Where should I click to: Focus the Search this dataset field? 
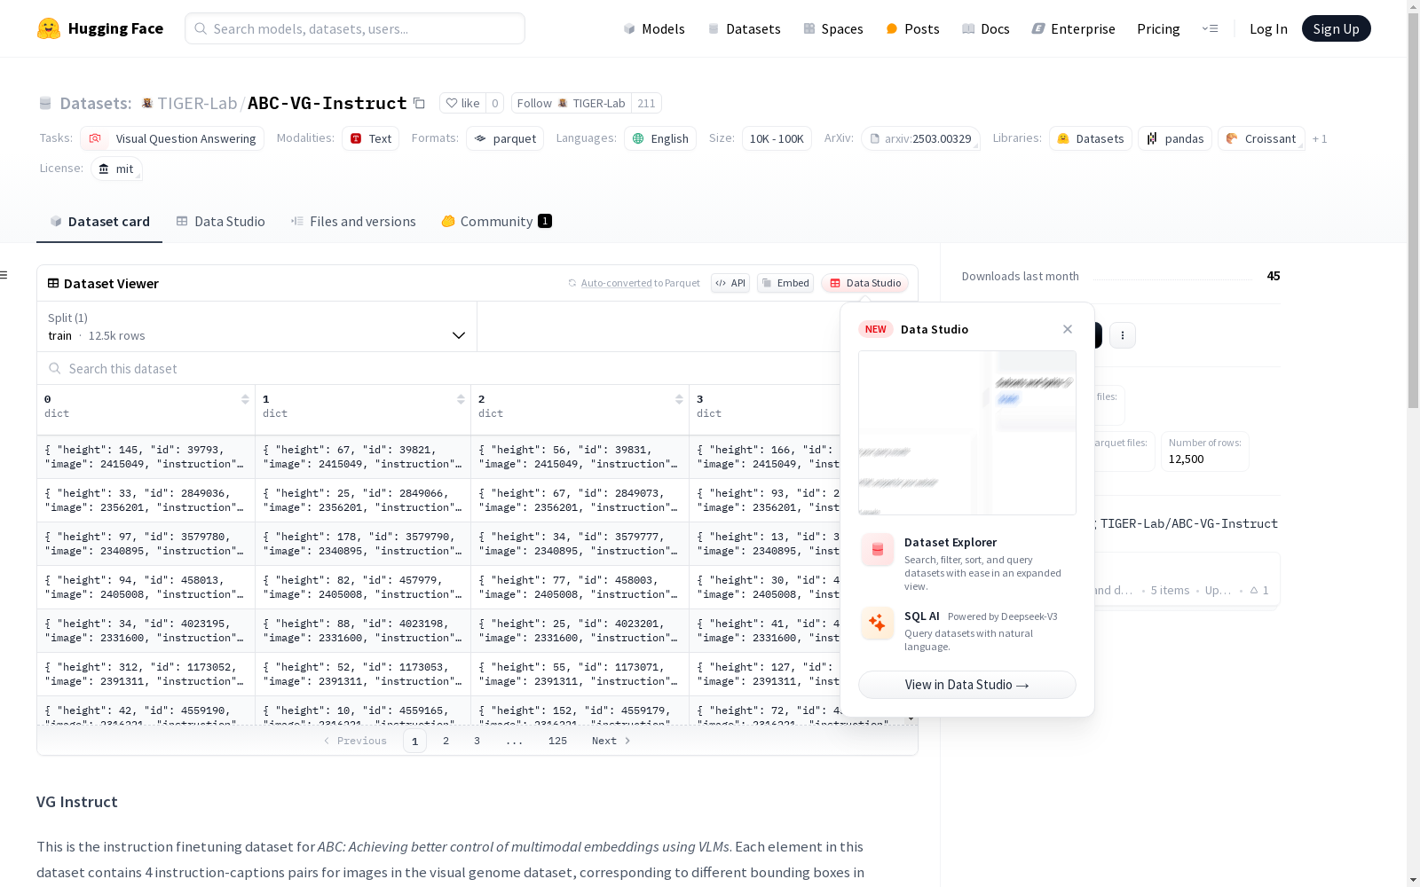click(x=438, y=368)
